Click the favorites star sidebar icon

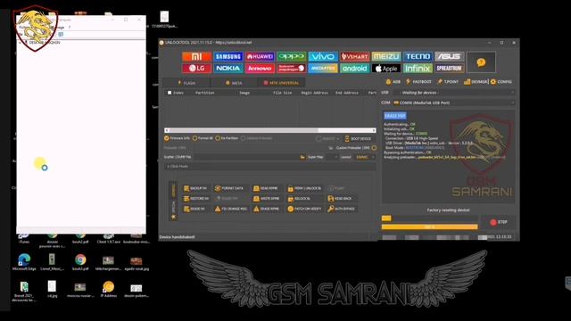pos(173,217)
